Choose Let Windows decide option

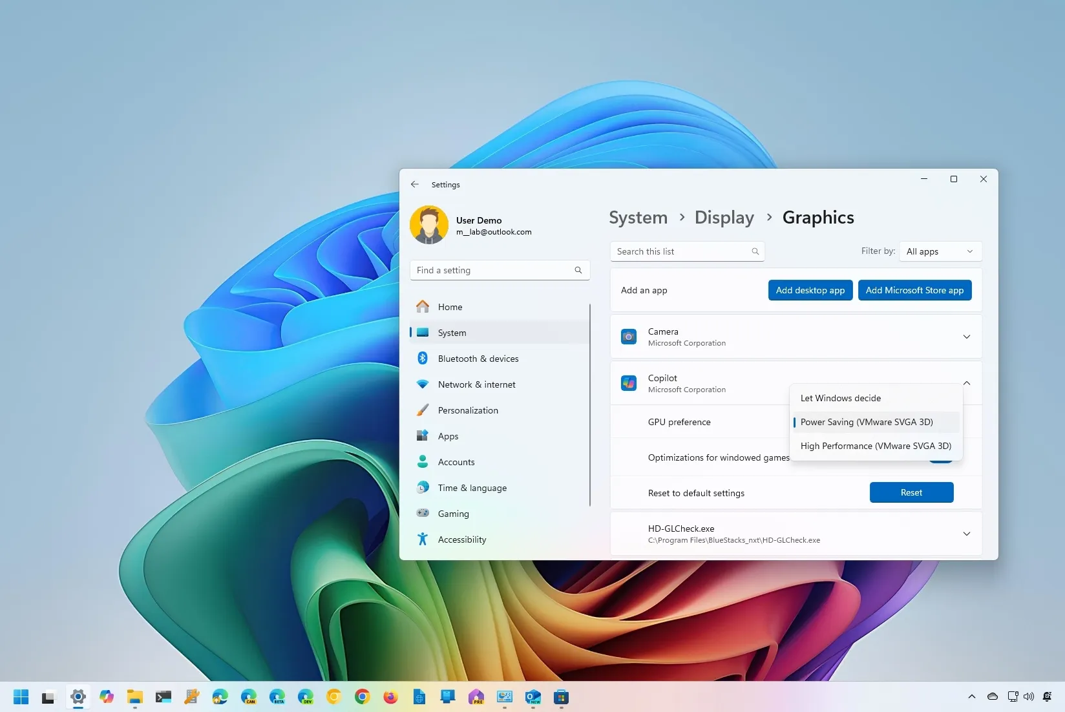[x=841, y=398]
